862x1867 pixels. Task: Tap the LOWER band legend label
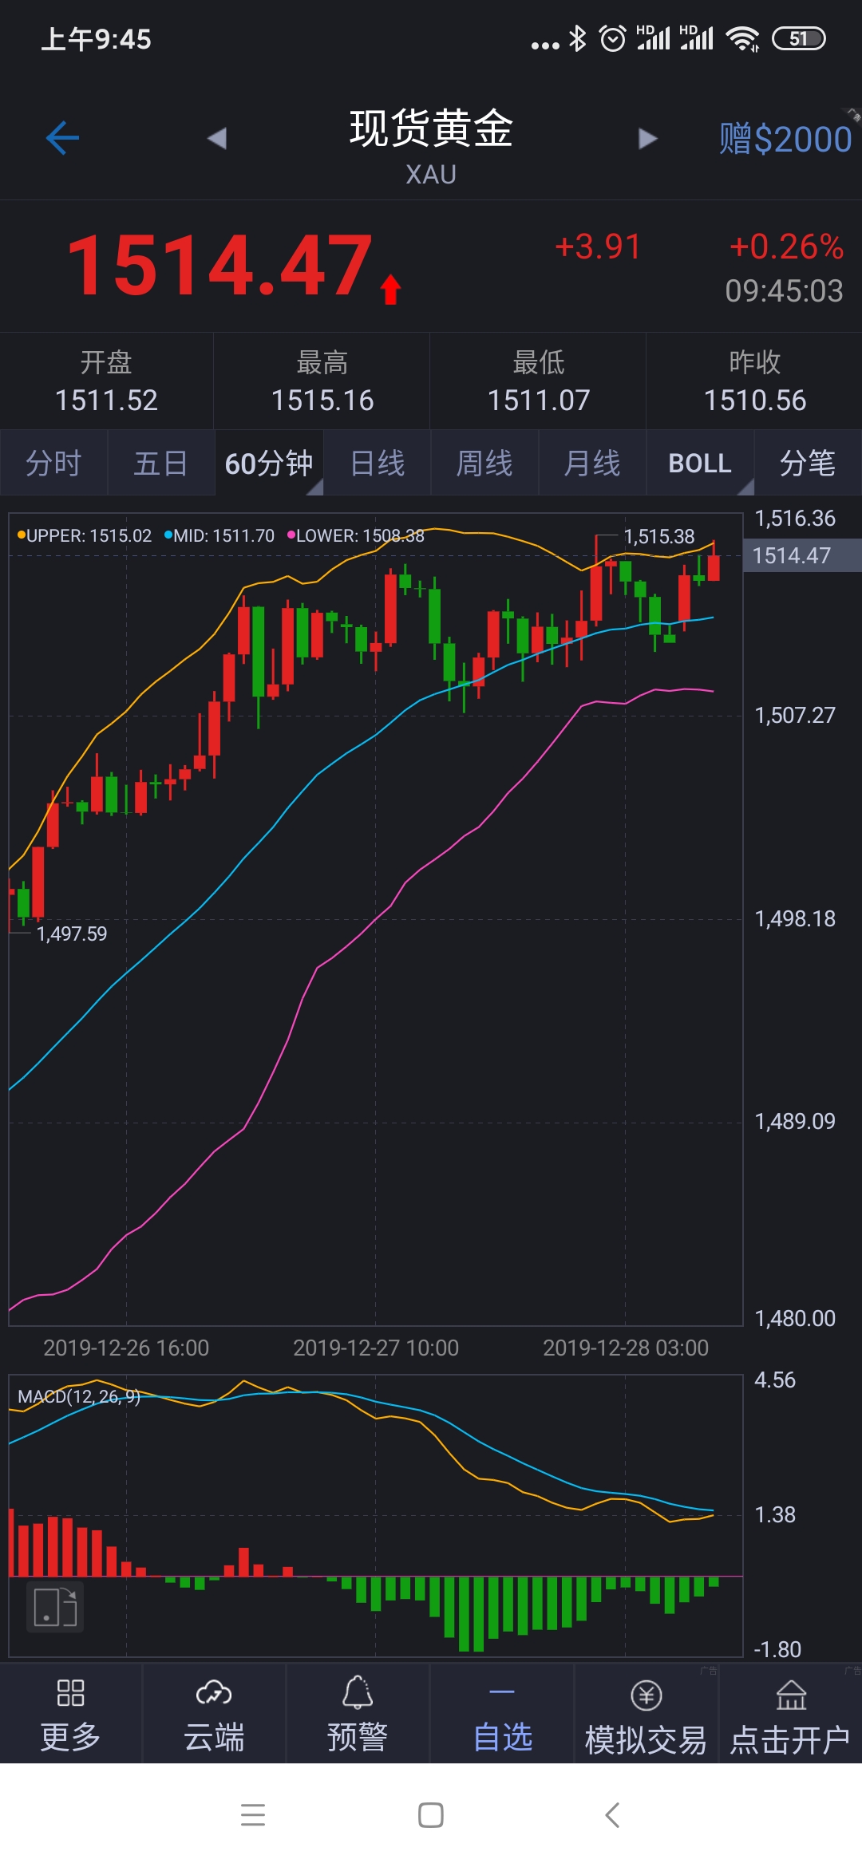tap(356, 535)
